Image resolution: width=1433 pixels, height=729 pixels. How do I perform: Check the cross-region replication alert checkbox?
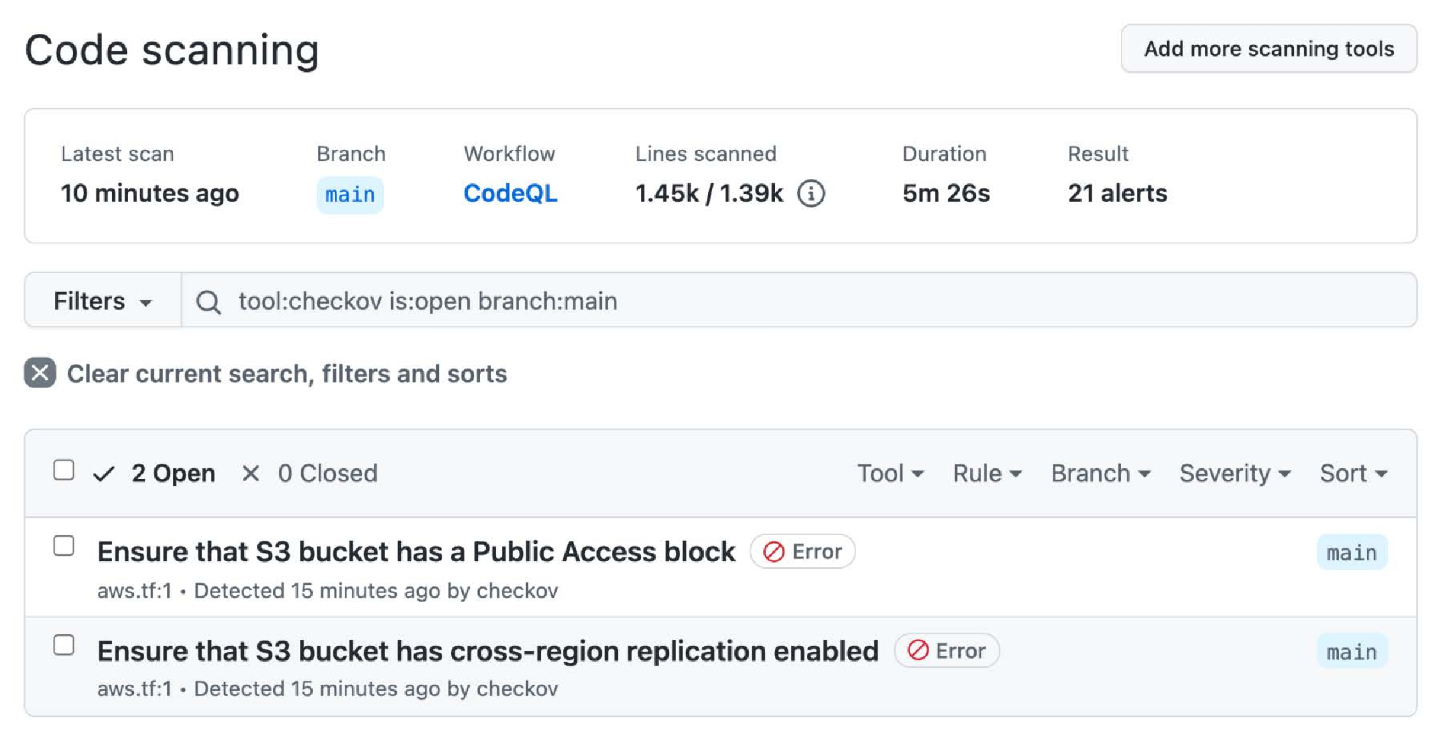point(63,645)
